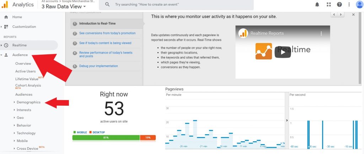Expand the Behavior submenu

pos(14,125)
